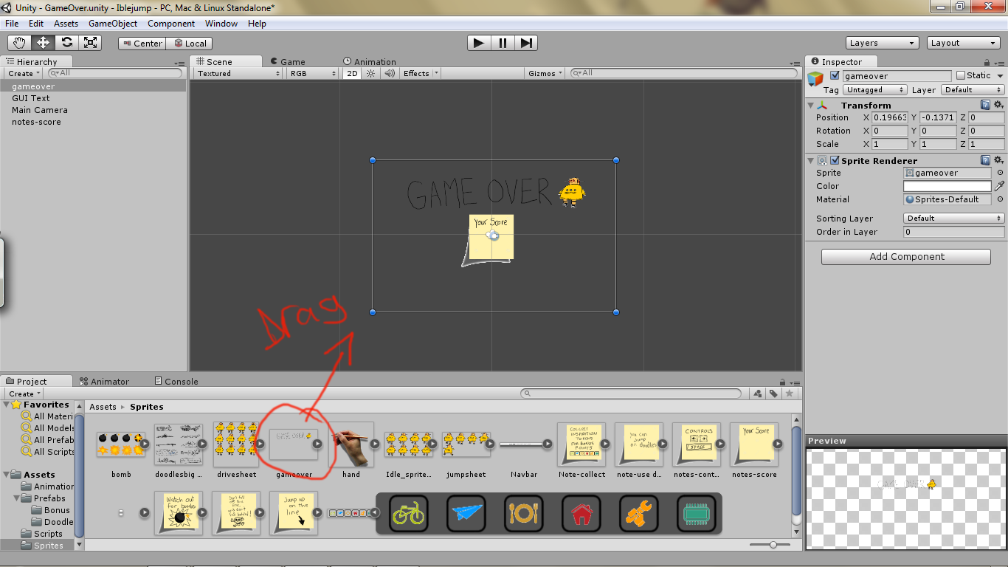Select the Move tool in the toolbar
Screen dimensions: 1008x567
coord(44,43)
